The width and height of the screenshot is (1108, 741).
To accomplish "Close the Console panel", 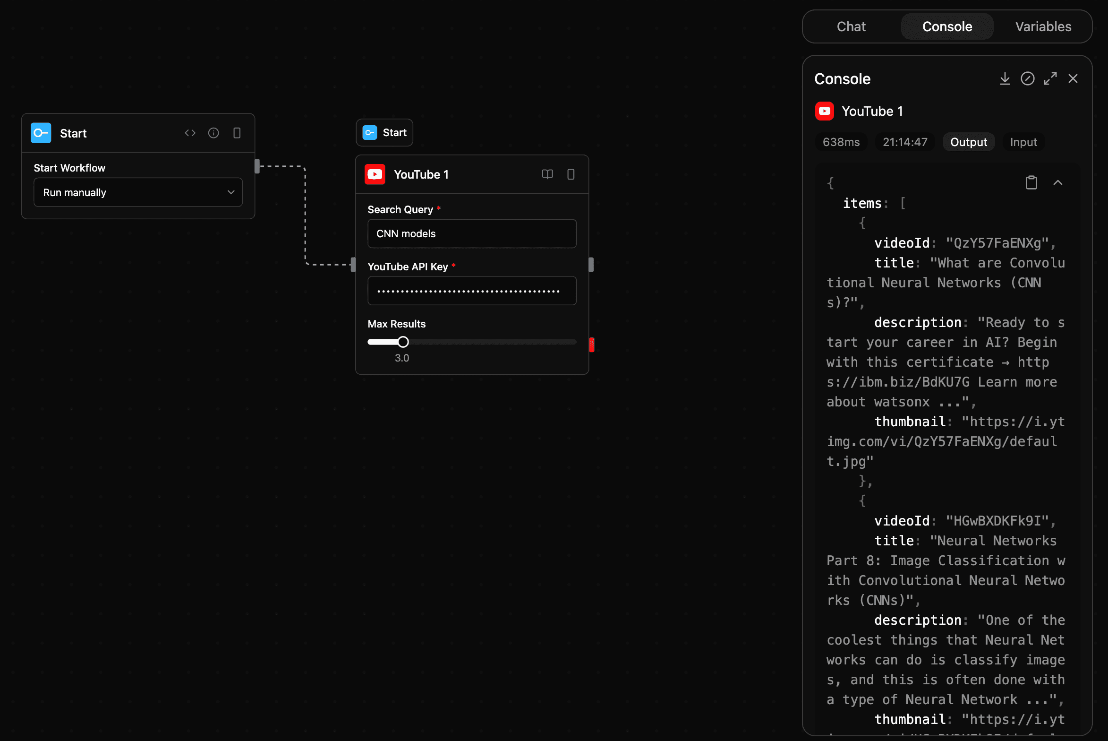I will click(1073, 78).
